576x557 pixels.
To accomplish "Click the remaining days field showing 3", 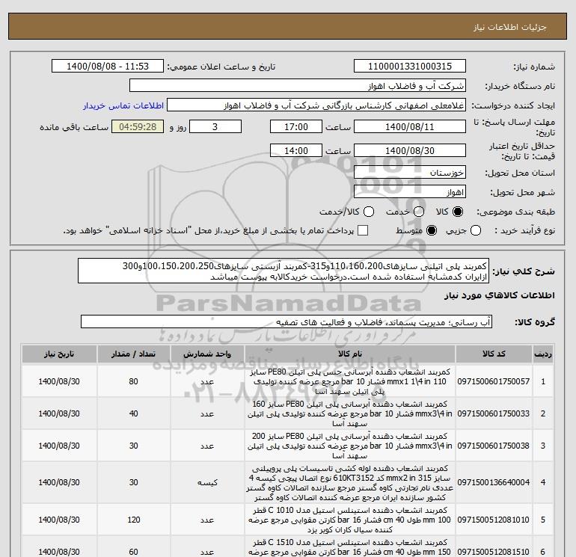I will pos(215,126).
